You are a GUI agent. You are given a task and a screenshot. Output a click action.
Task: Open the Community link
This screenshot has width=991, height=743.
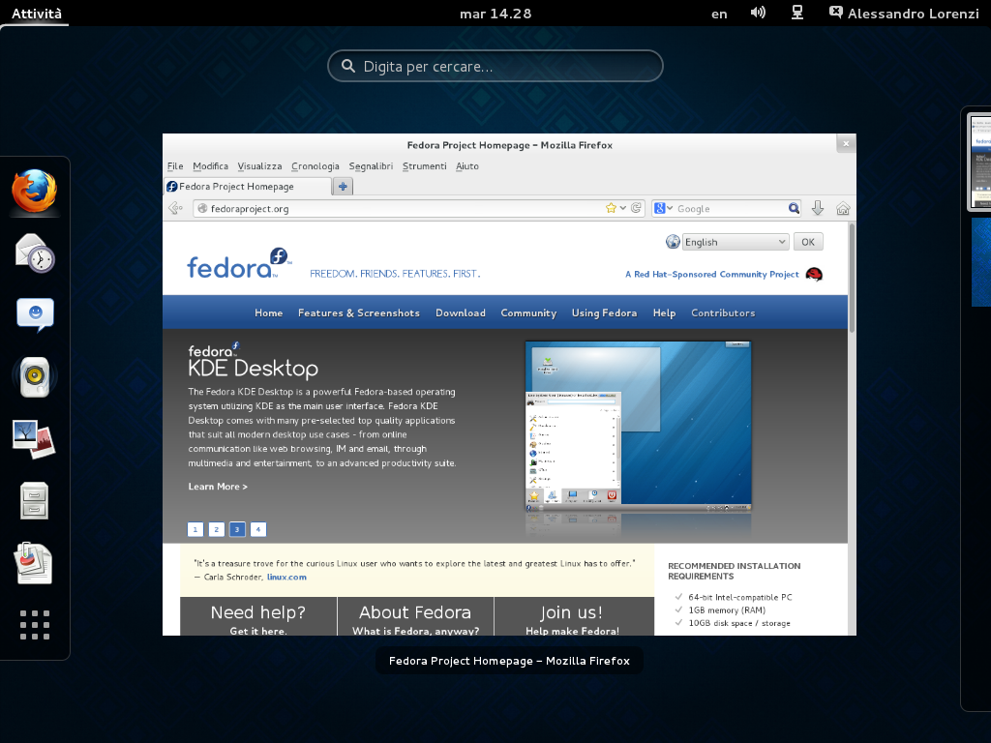[x=528, y=312]
